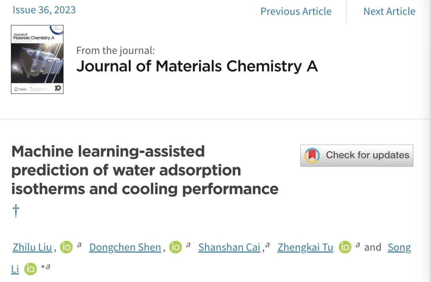
Task: Click the Crossmark bookmark icon
Action: [312, 155]
